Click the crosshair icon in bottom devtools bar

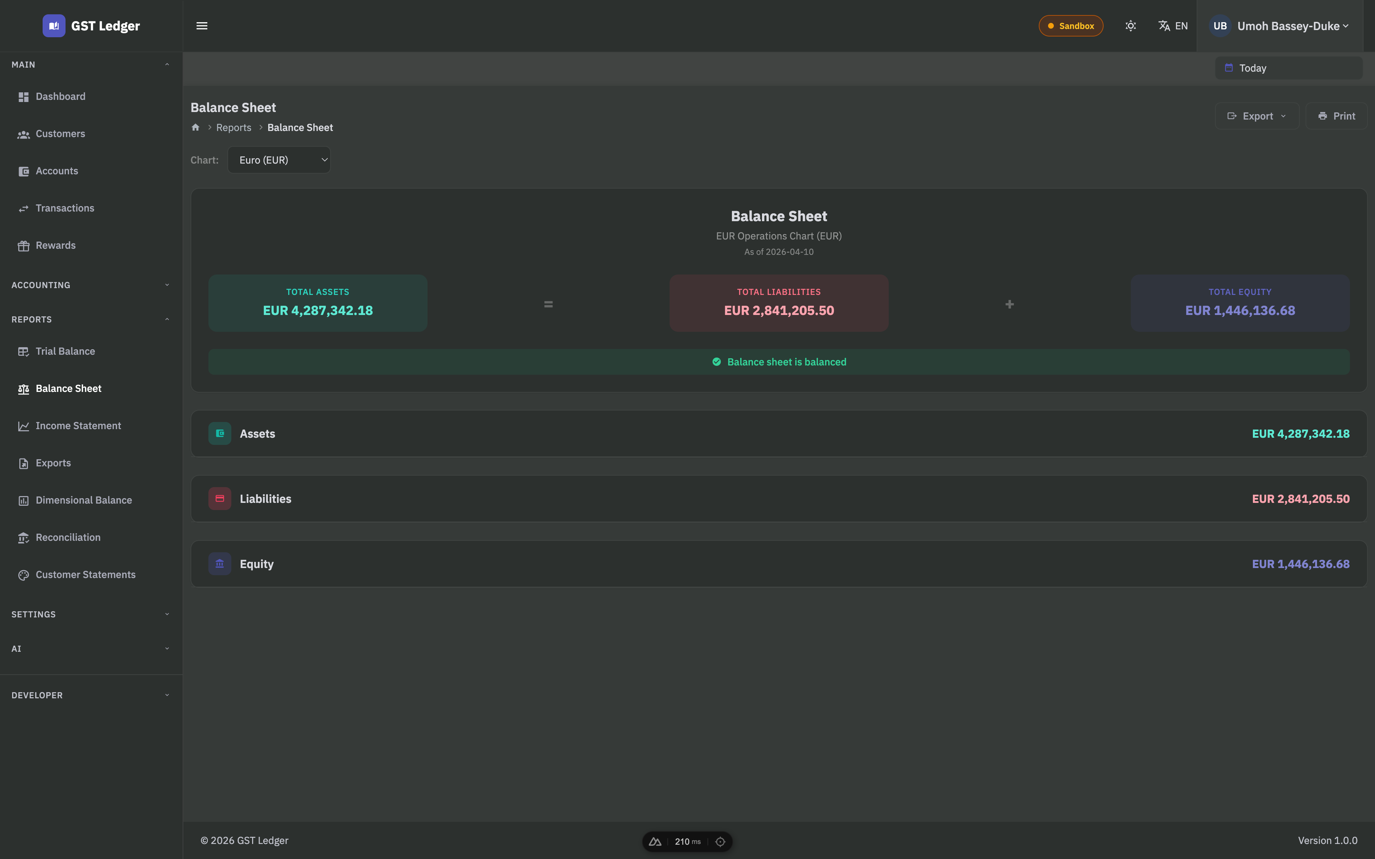click(x=720, y=841)
